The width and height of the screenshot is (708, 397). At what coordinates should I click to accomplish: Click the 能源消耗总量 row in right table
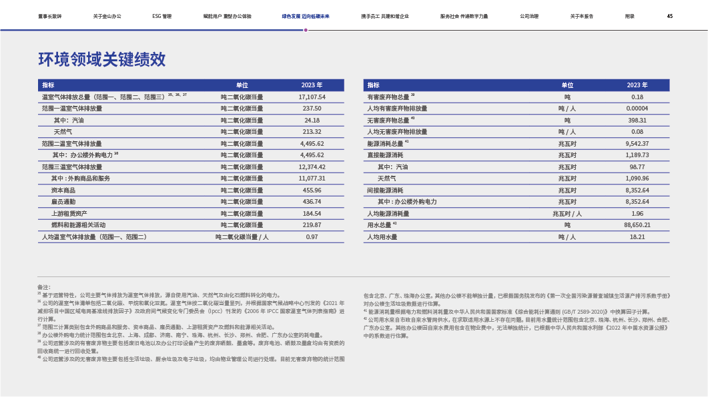pos(386,143)
